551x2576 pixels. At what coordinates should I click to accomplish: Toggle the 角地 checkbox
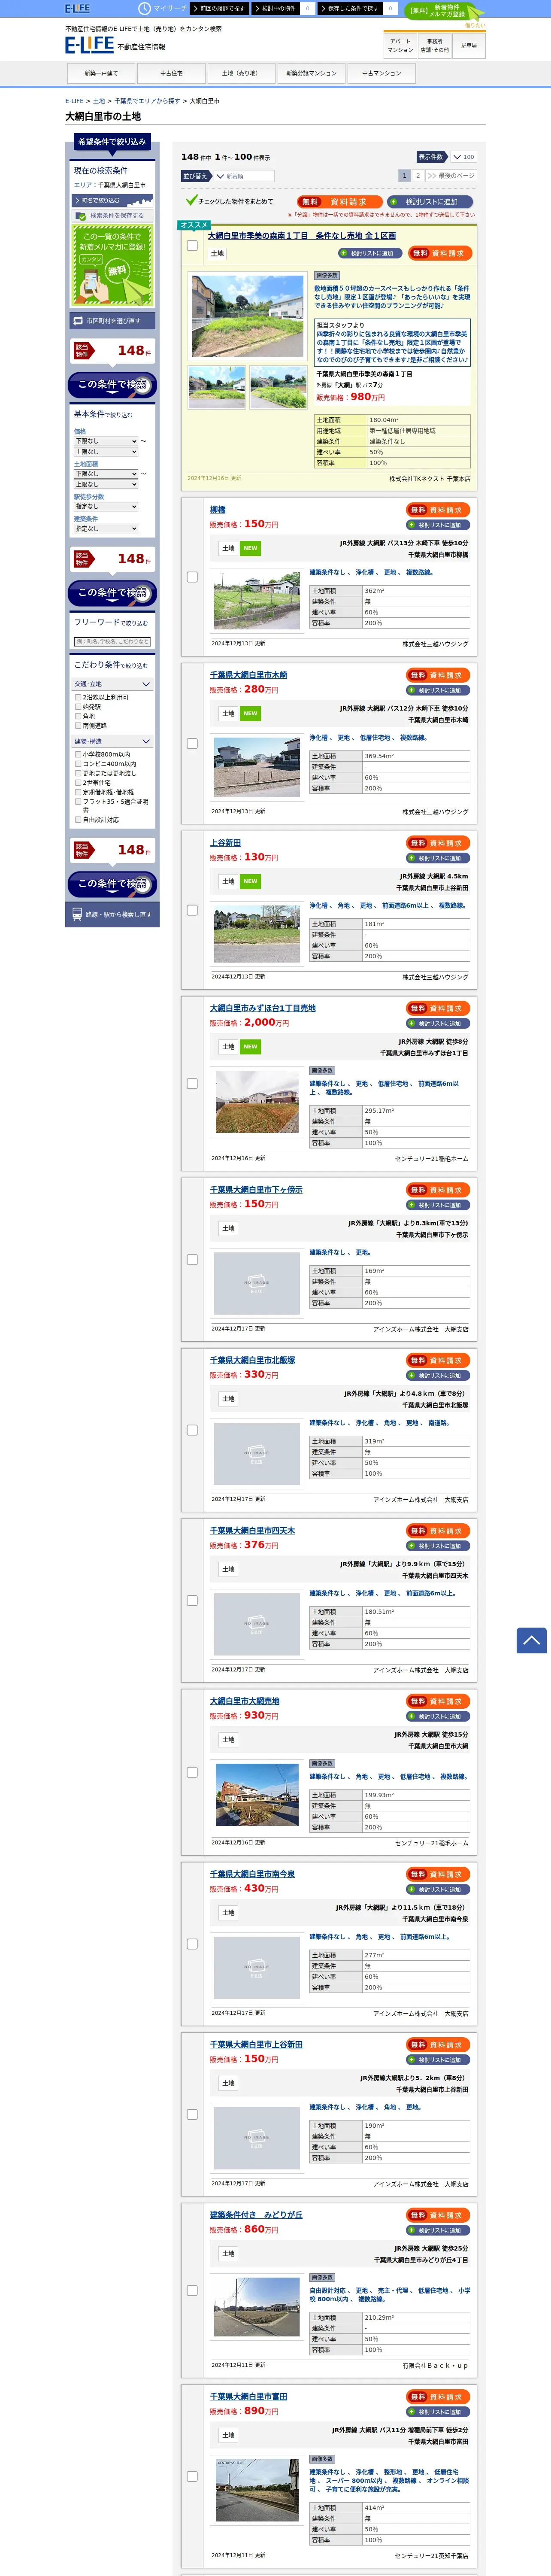(78, 716)
